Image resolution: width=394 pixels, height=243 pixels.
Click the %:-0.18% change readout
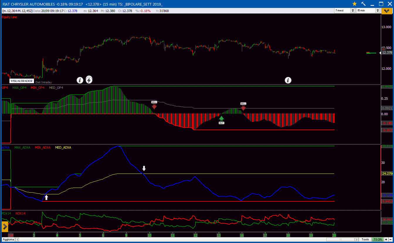(143, 11)
